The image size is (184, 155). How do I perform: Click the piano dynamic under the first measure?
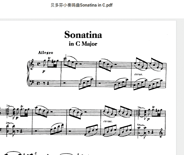tap(44, 71)
